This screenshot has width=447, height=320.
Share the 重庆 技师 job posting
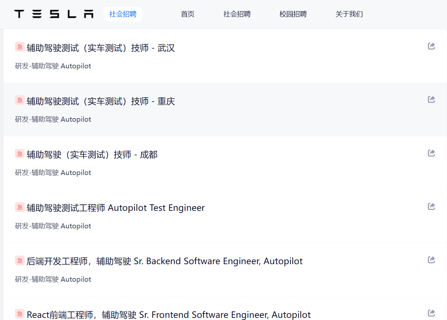(432, 100)
